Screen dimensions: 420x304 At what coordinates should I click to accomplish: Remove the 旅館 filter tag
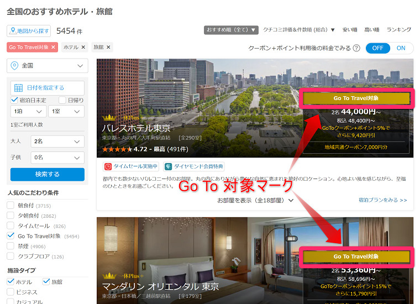(x=108, y=47)
